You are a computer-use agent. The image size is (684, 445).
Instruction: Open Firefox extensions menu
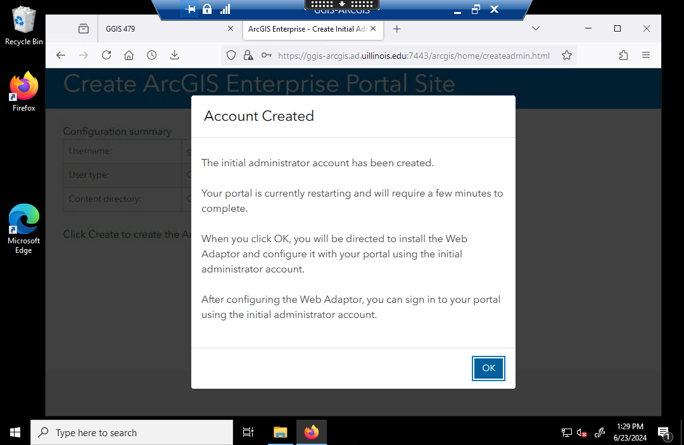point(623,56)
